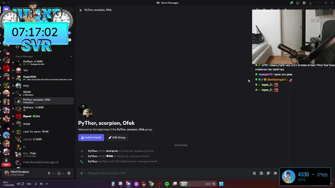Open Task View on taskbar
The image size is (335, 188).
[x=175, y=184]
